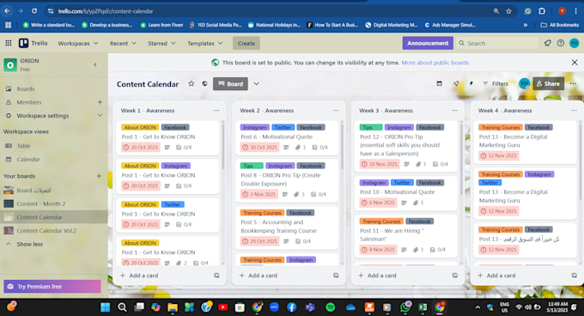Create card from template in Week 4 list

pos(574,276)
